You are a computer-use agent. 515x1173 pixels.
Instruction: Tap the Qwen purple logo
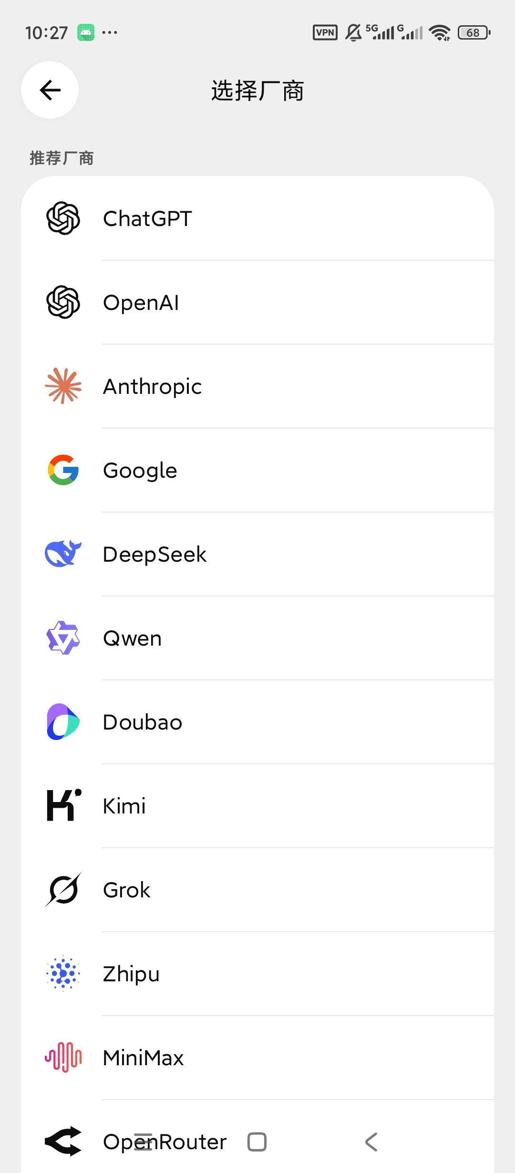click(x=63, y=638)
